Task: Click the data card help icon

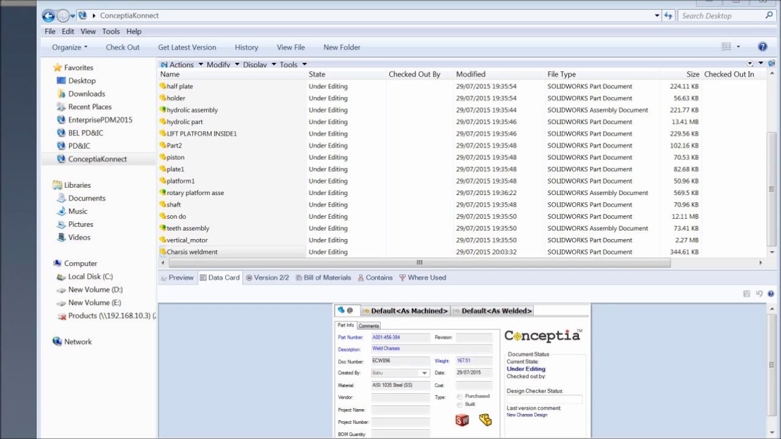Action: 771,294
